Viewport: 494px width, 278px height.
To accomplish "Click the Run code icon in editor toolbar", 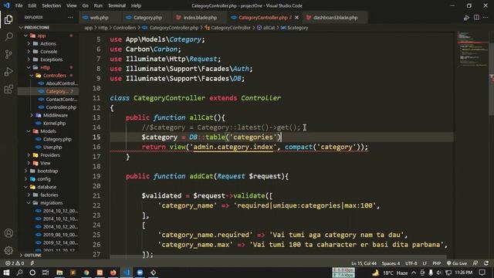I will coord(466,18).
